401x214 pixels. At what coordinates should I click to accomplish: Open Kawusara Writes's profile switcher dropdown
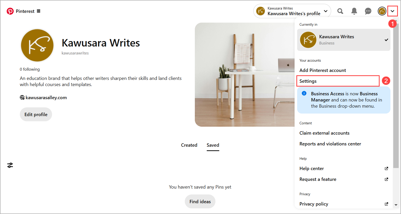click(292, 11)
